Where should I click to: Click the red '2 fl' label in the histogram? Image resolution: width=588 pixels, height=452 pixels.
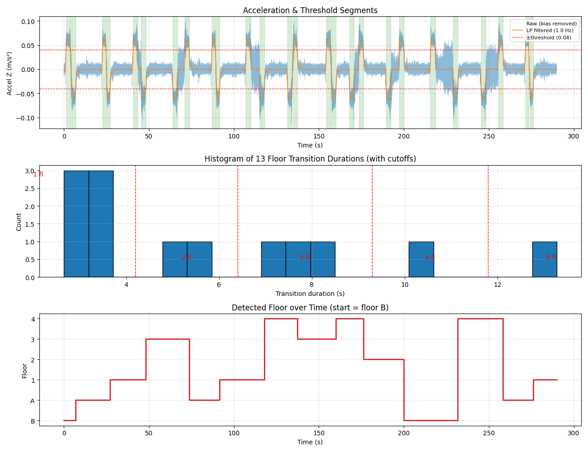pyautogui.click(x=186, y=257)
